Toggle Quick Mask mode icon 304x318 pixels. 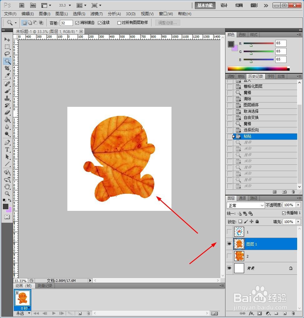7,217
